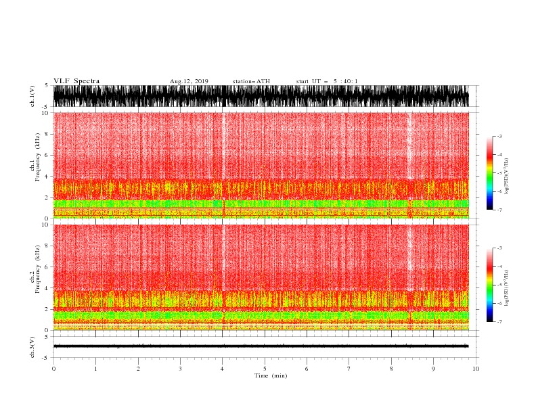Image resolution: width=536 pixels, height=414 pixels.
Task: Click time axis tick label "7"
Action: pyautogui.click(x=349, y=369)
